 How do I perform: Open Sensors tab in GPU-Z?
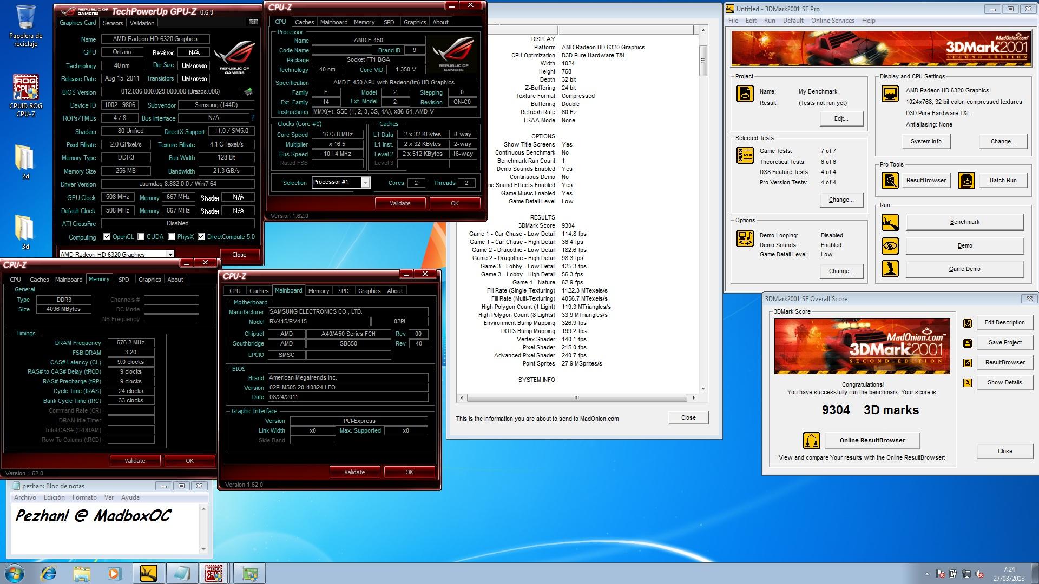click(x=113, y=23)
